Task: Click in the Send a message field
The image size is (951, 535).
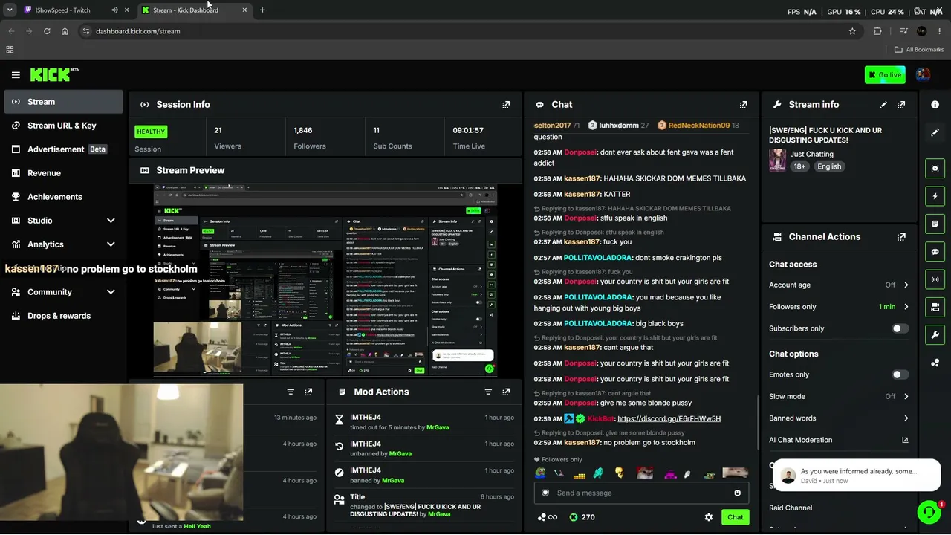Action: coord(641,493)
